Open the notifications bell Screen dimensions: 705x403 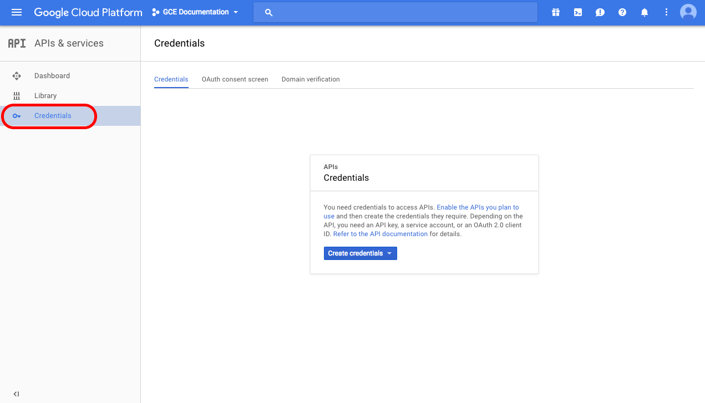(645, 12)
